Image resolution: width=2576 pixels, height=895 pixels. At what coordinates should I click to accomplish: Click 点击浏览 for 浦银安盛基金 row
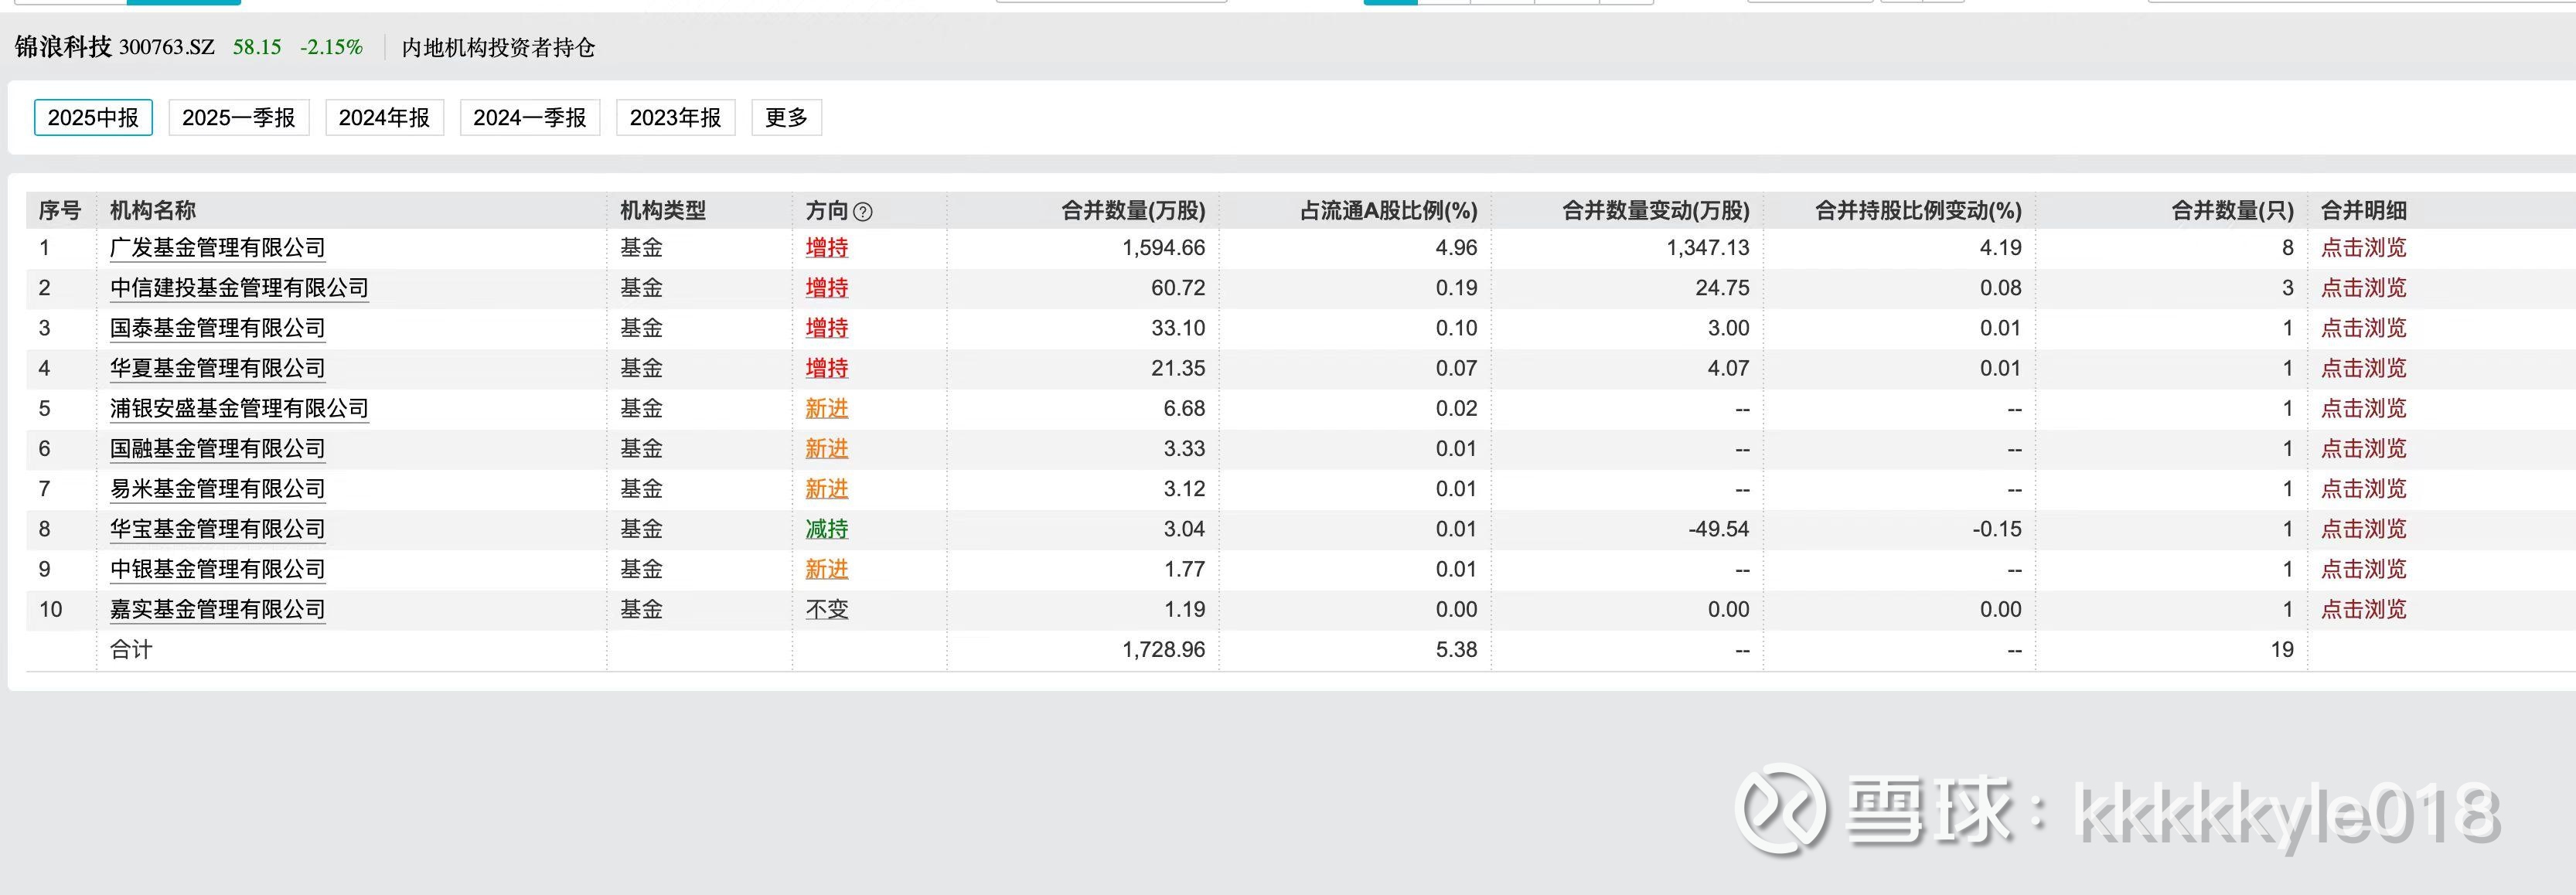click(2363, 409)
